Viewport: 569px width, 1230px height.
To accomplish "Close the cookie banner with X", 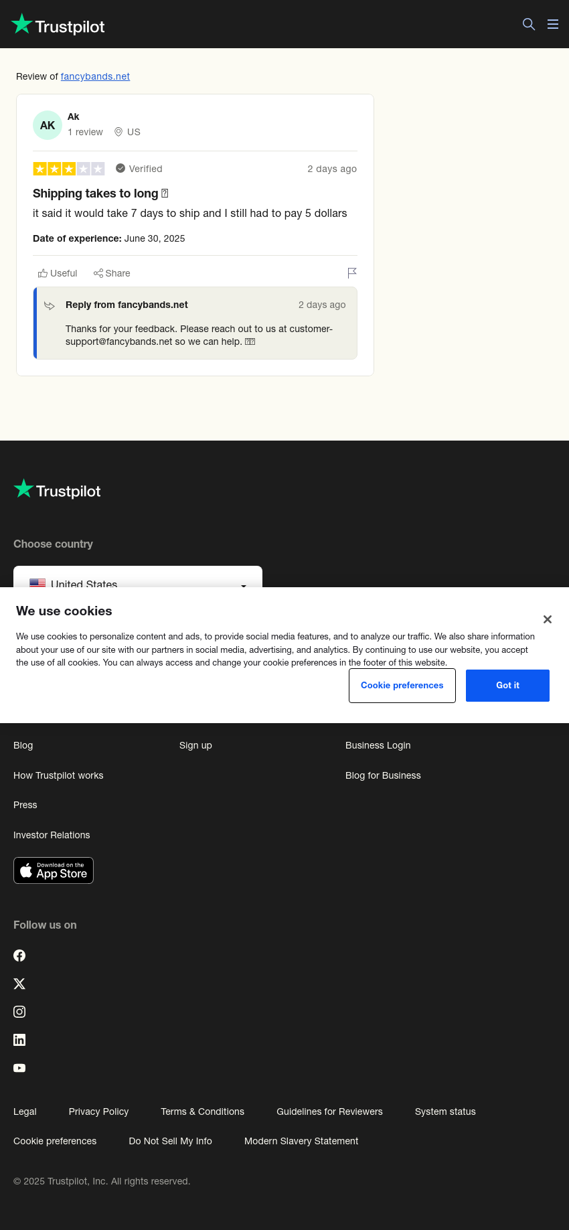I will (x=548, y=619).
